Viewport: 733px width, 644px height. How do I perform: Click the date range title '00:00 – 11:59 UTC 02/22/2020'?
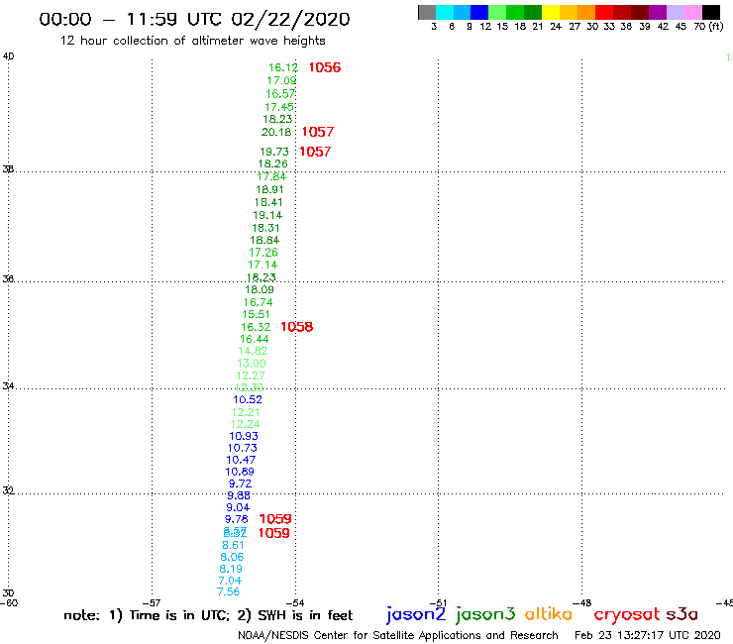pos(194,19)
